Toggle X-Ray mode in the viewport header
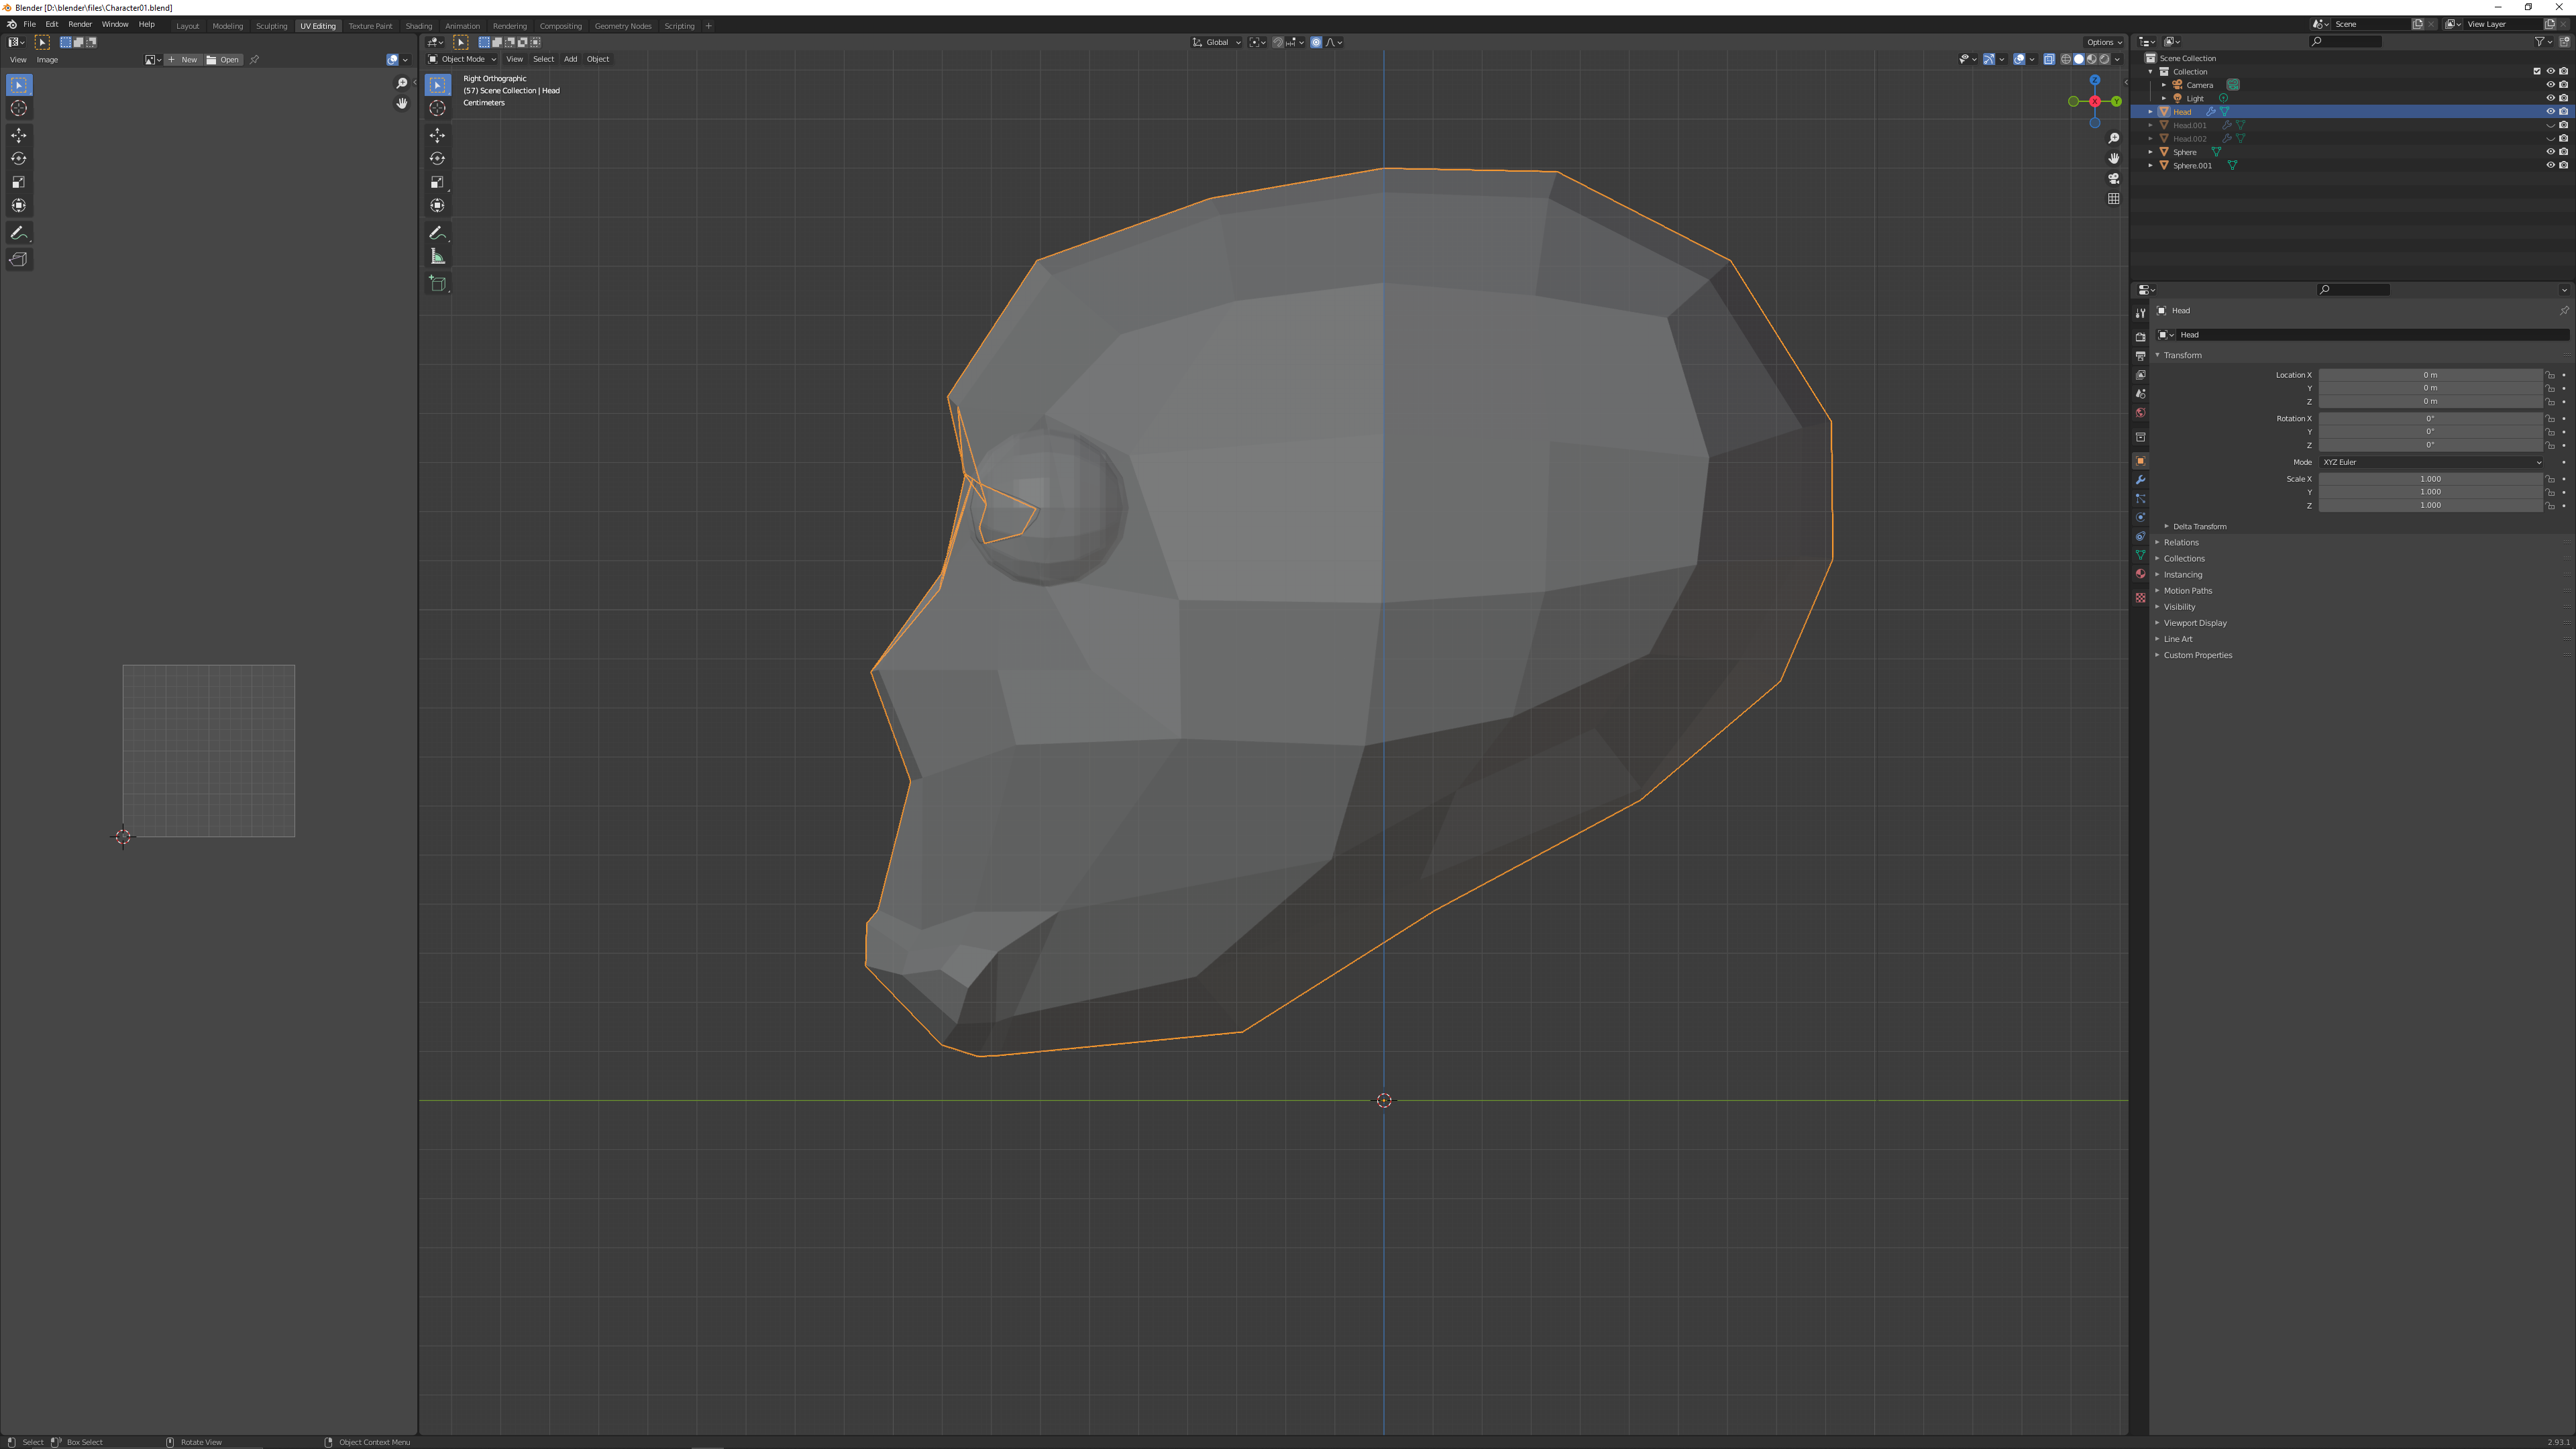Image resolution: width=2576 pixels, height=1449 pixels. 2049,59
